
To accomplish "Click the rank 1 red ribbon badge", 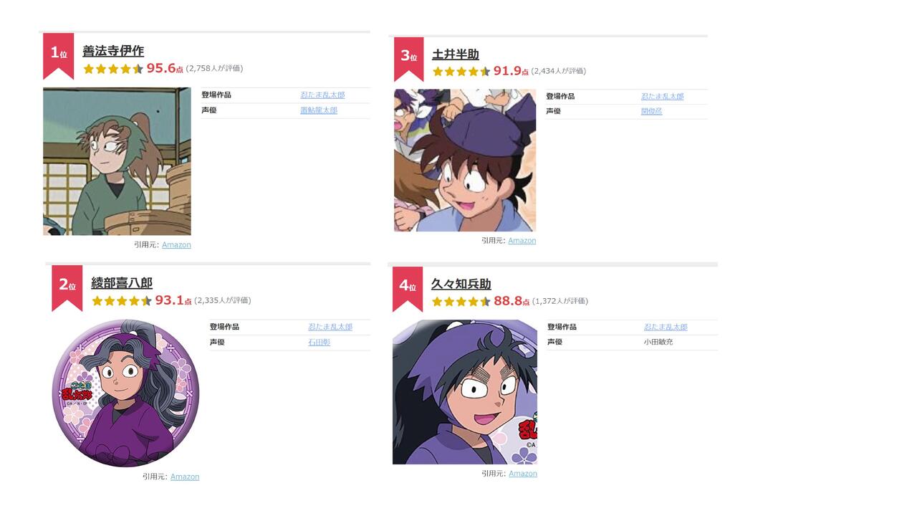I will (x=58, y=56).
